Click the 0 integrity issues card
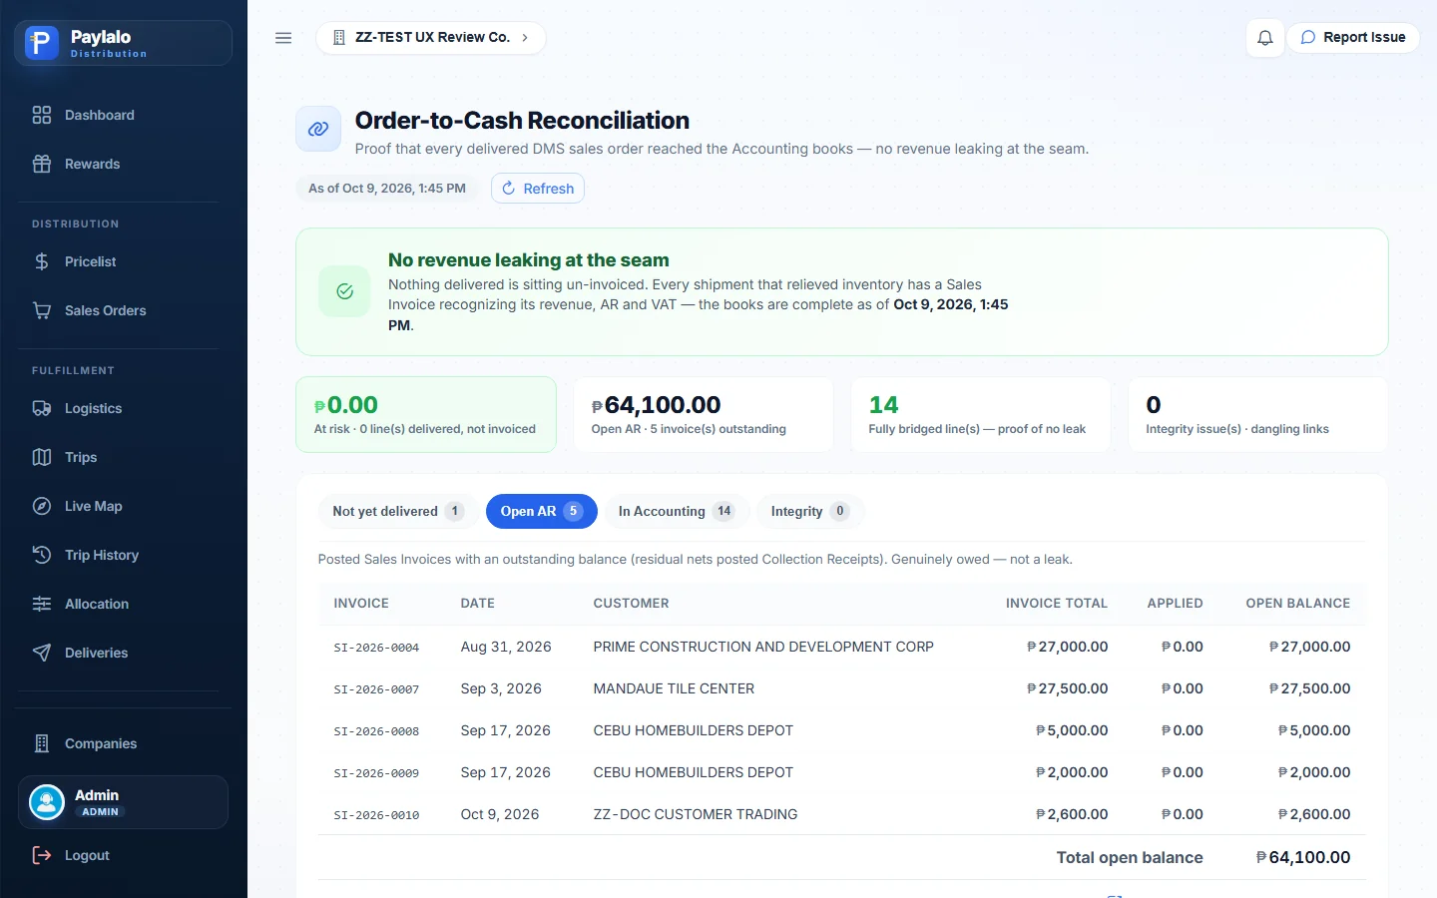 1258,414
